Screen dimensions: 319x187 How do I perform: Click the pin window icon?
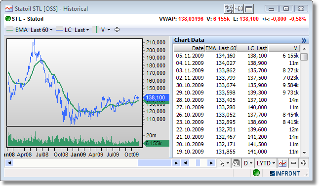point(239,9)
